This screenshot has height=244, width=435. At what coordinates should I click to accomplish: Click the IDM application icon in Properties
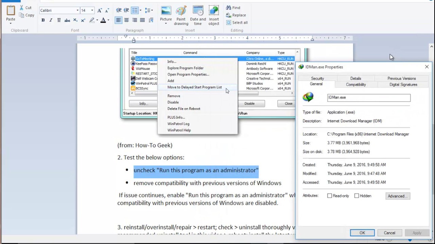pyautogui.click(x=308, y=97)
